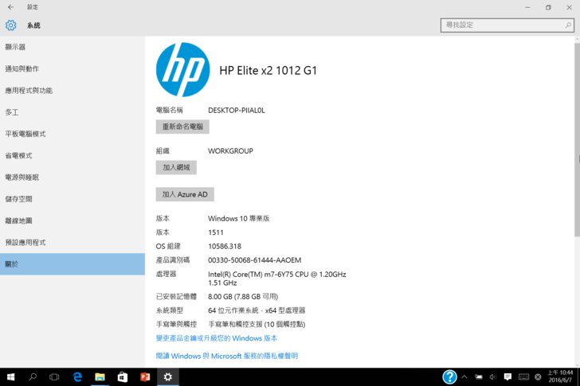Open taskbar search magnifier
This screenshot has height=386, width=580.
tap(33, 376)
